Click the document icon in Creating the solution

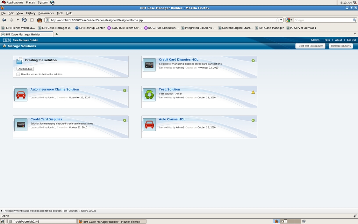coord(20,61)
